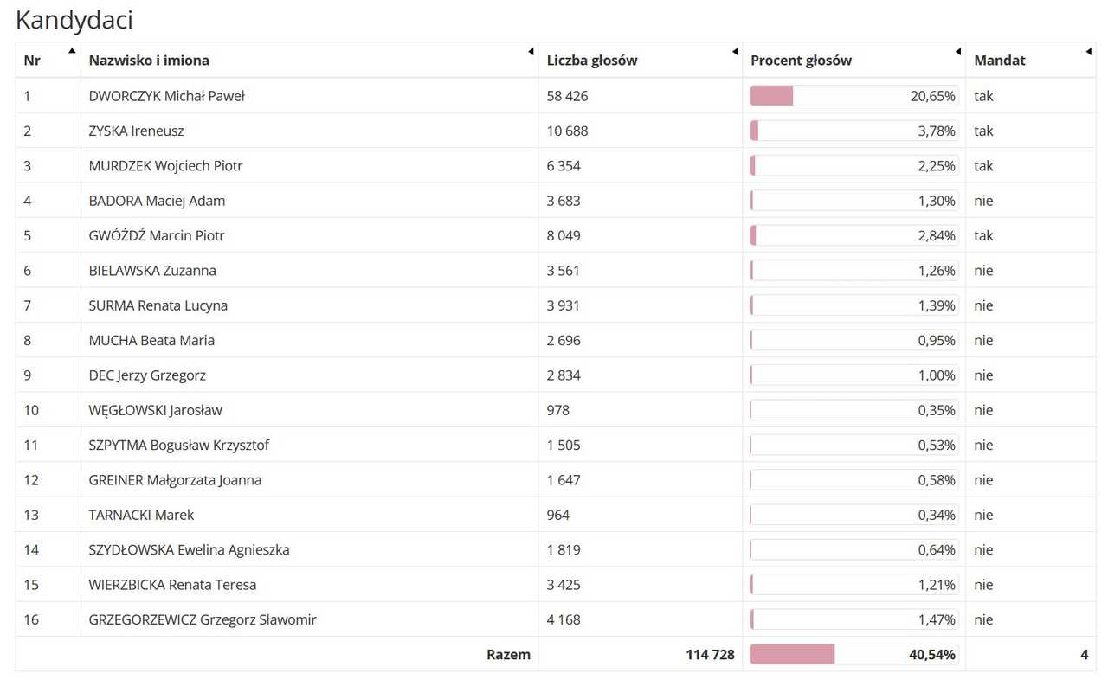
Task: Click the Razem 40,54% progress bar
Action: click(854, 654)
